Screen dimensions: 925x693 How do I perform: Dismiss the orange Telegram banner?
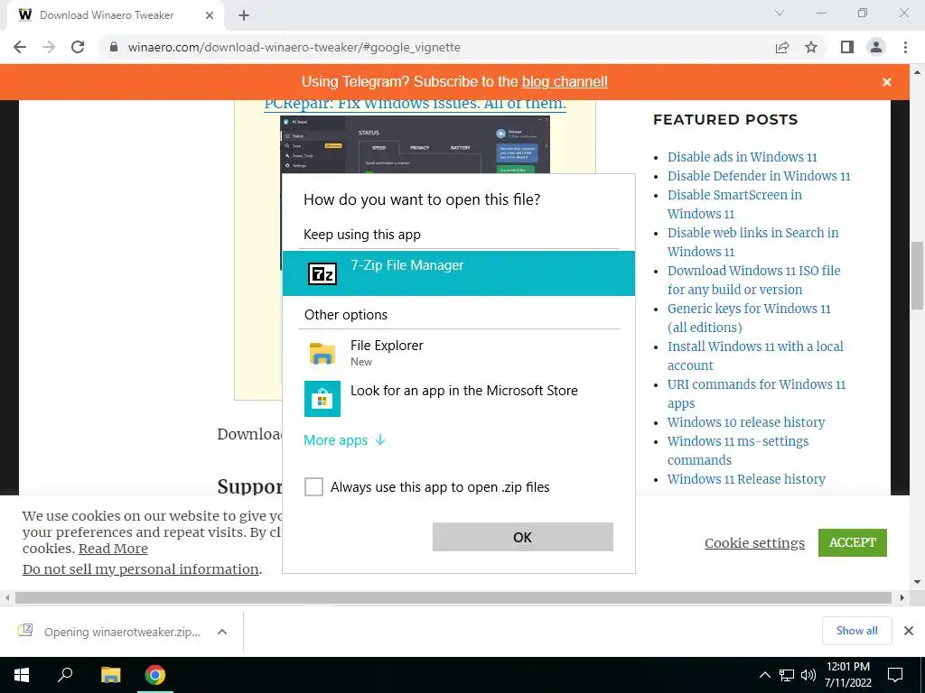[x=887, y=82]
